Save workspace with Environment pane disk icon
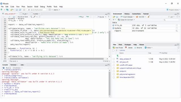The image size is (181, 102). [x=117, y=17]
